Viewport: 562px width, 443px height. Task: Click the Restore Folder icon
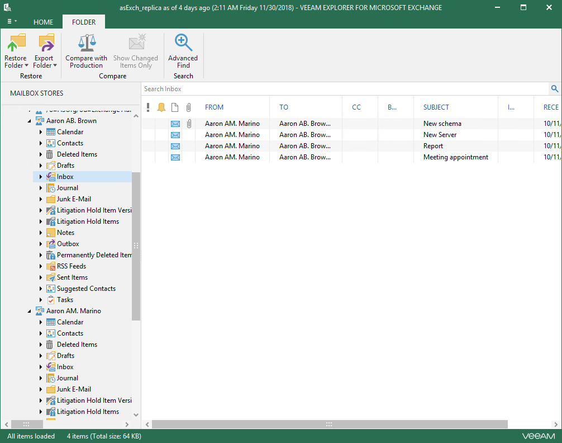point(16,43)
